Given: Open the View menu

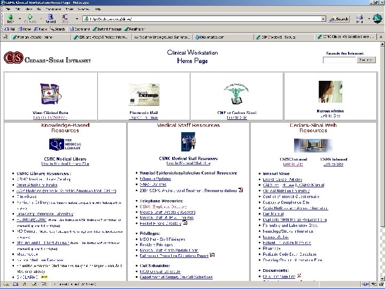Looking at the screenshot, I should tap(29, 9).
